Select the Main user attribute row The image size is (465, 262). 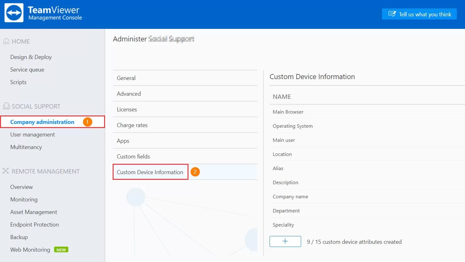pos(367,140)
